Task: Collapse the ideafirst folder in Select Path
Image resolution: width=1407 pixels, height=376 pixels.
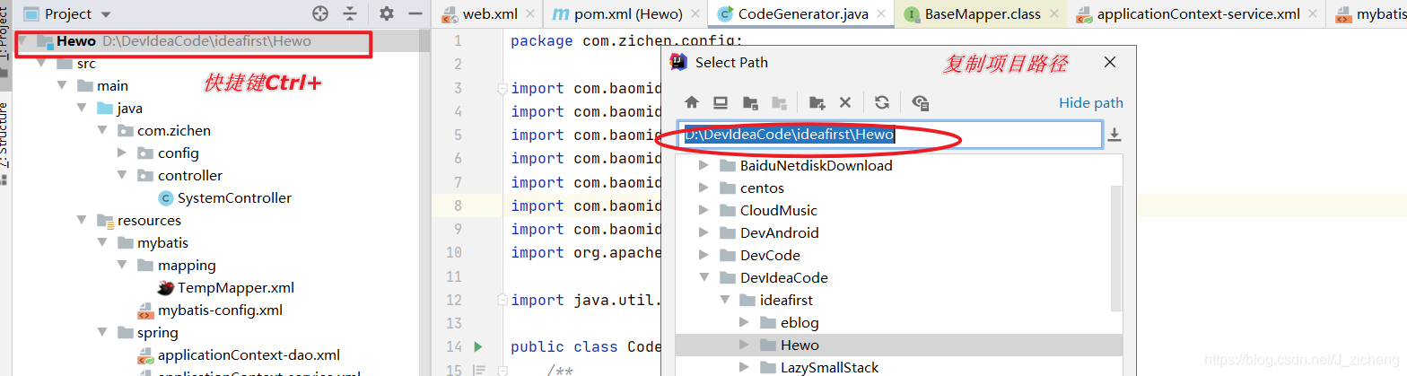Action: pos(723,301)
